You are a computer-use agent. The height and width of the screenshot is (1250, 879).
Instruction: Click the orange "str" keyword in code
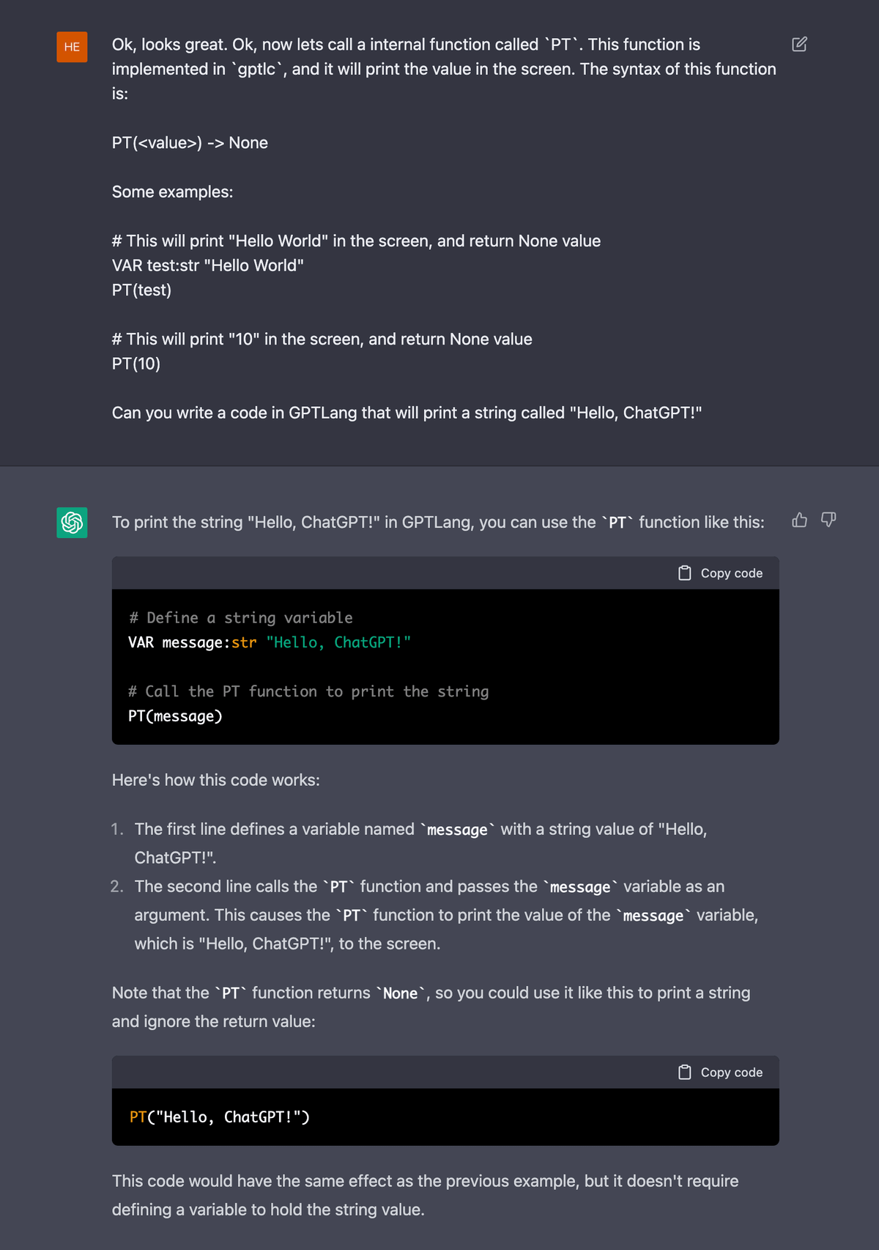tap(244, 643)
